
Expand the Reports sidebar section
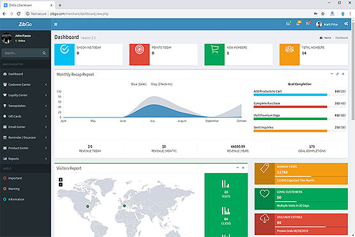[x=25, y=159]
